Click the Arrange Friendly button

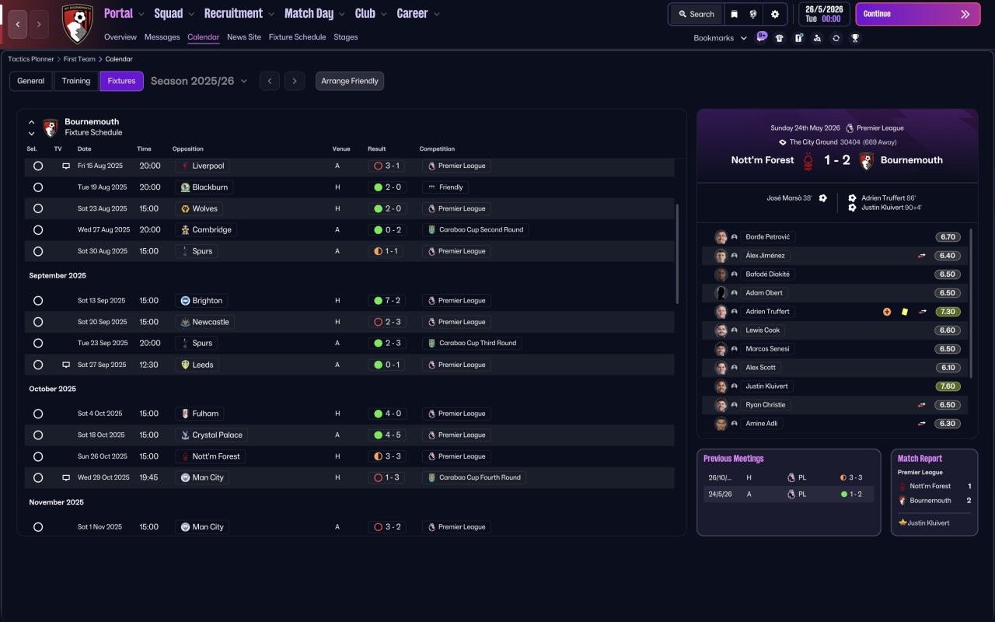tap(350, 81)
